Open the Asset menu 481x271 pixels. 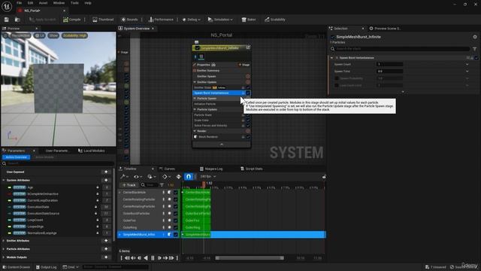pyautogui.click(x=43, y=3)
